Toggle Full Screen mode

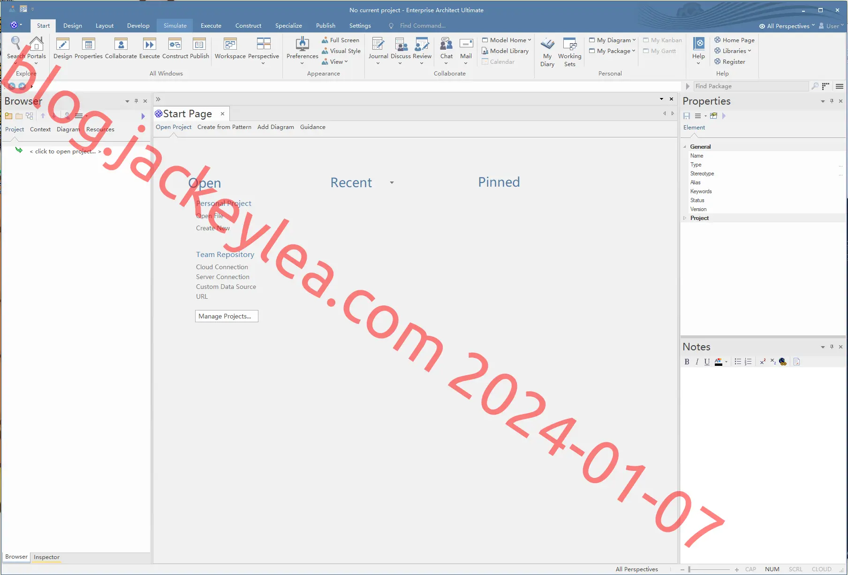click(x=341, y=40)
